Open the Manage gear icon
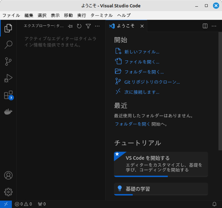The width and height of the screenshot is (222, 208). (x=8, y=192)
